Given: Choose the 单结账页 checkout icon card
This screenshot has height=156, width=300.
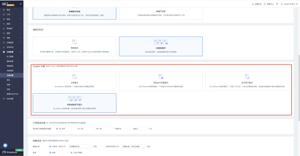Looking at the screenshot, I should (74, 42).
